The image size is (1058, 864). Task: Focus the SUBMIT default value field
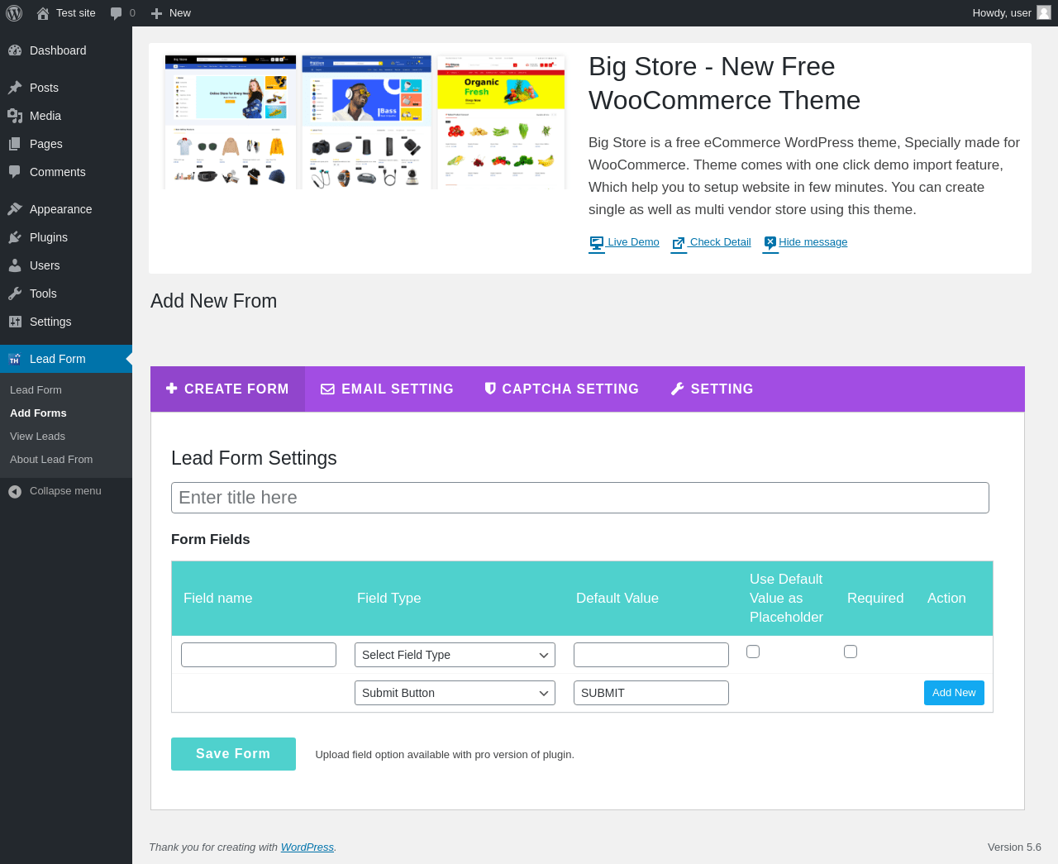[651, 693]
